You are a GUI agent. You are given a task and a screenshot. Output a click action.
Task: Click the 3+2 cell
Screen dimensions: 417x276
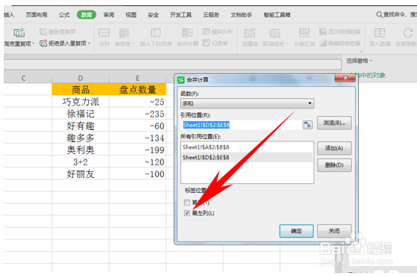[80, 162]
